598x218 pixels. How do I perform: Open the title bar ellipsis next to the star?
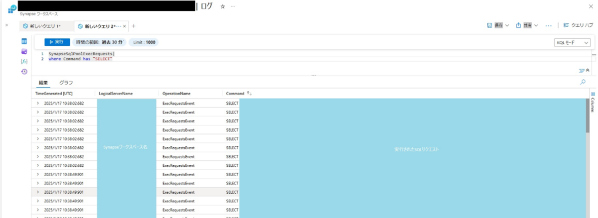click(x=233, y=6)
